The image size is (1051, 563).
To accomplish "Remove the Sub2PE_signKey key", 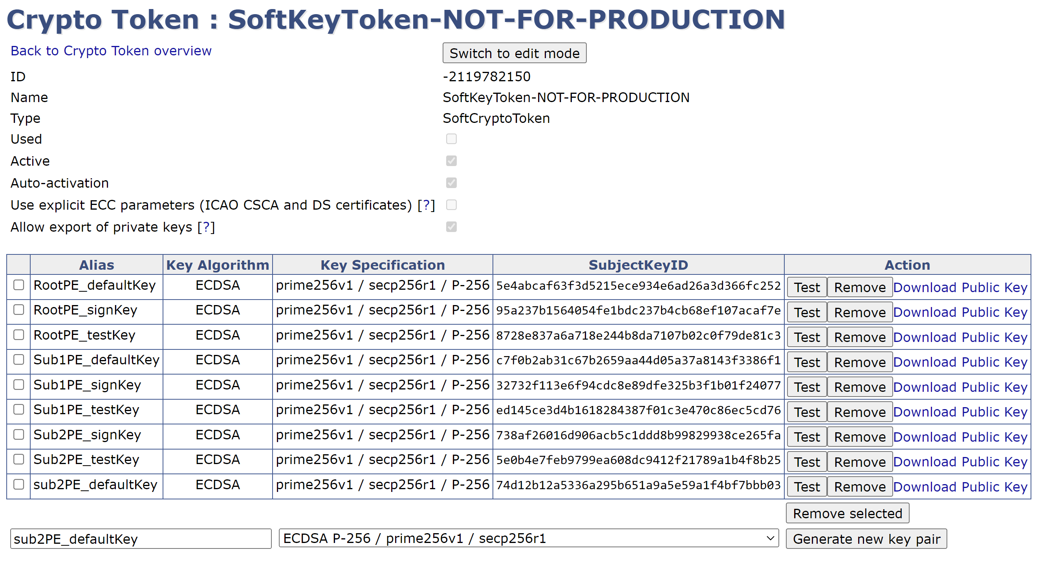I will tap(859, 437).
